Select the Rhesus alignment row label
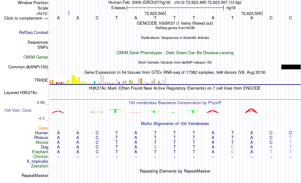The image size is (301, 183). 41,137
